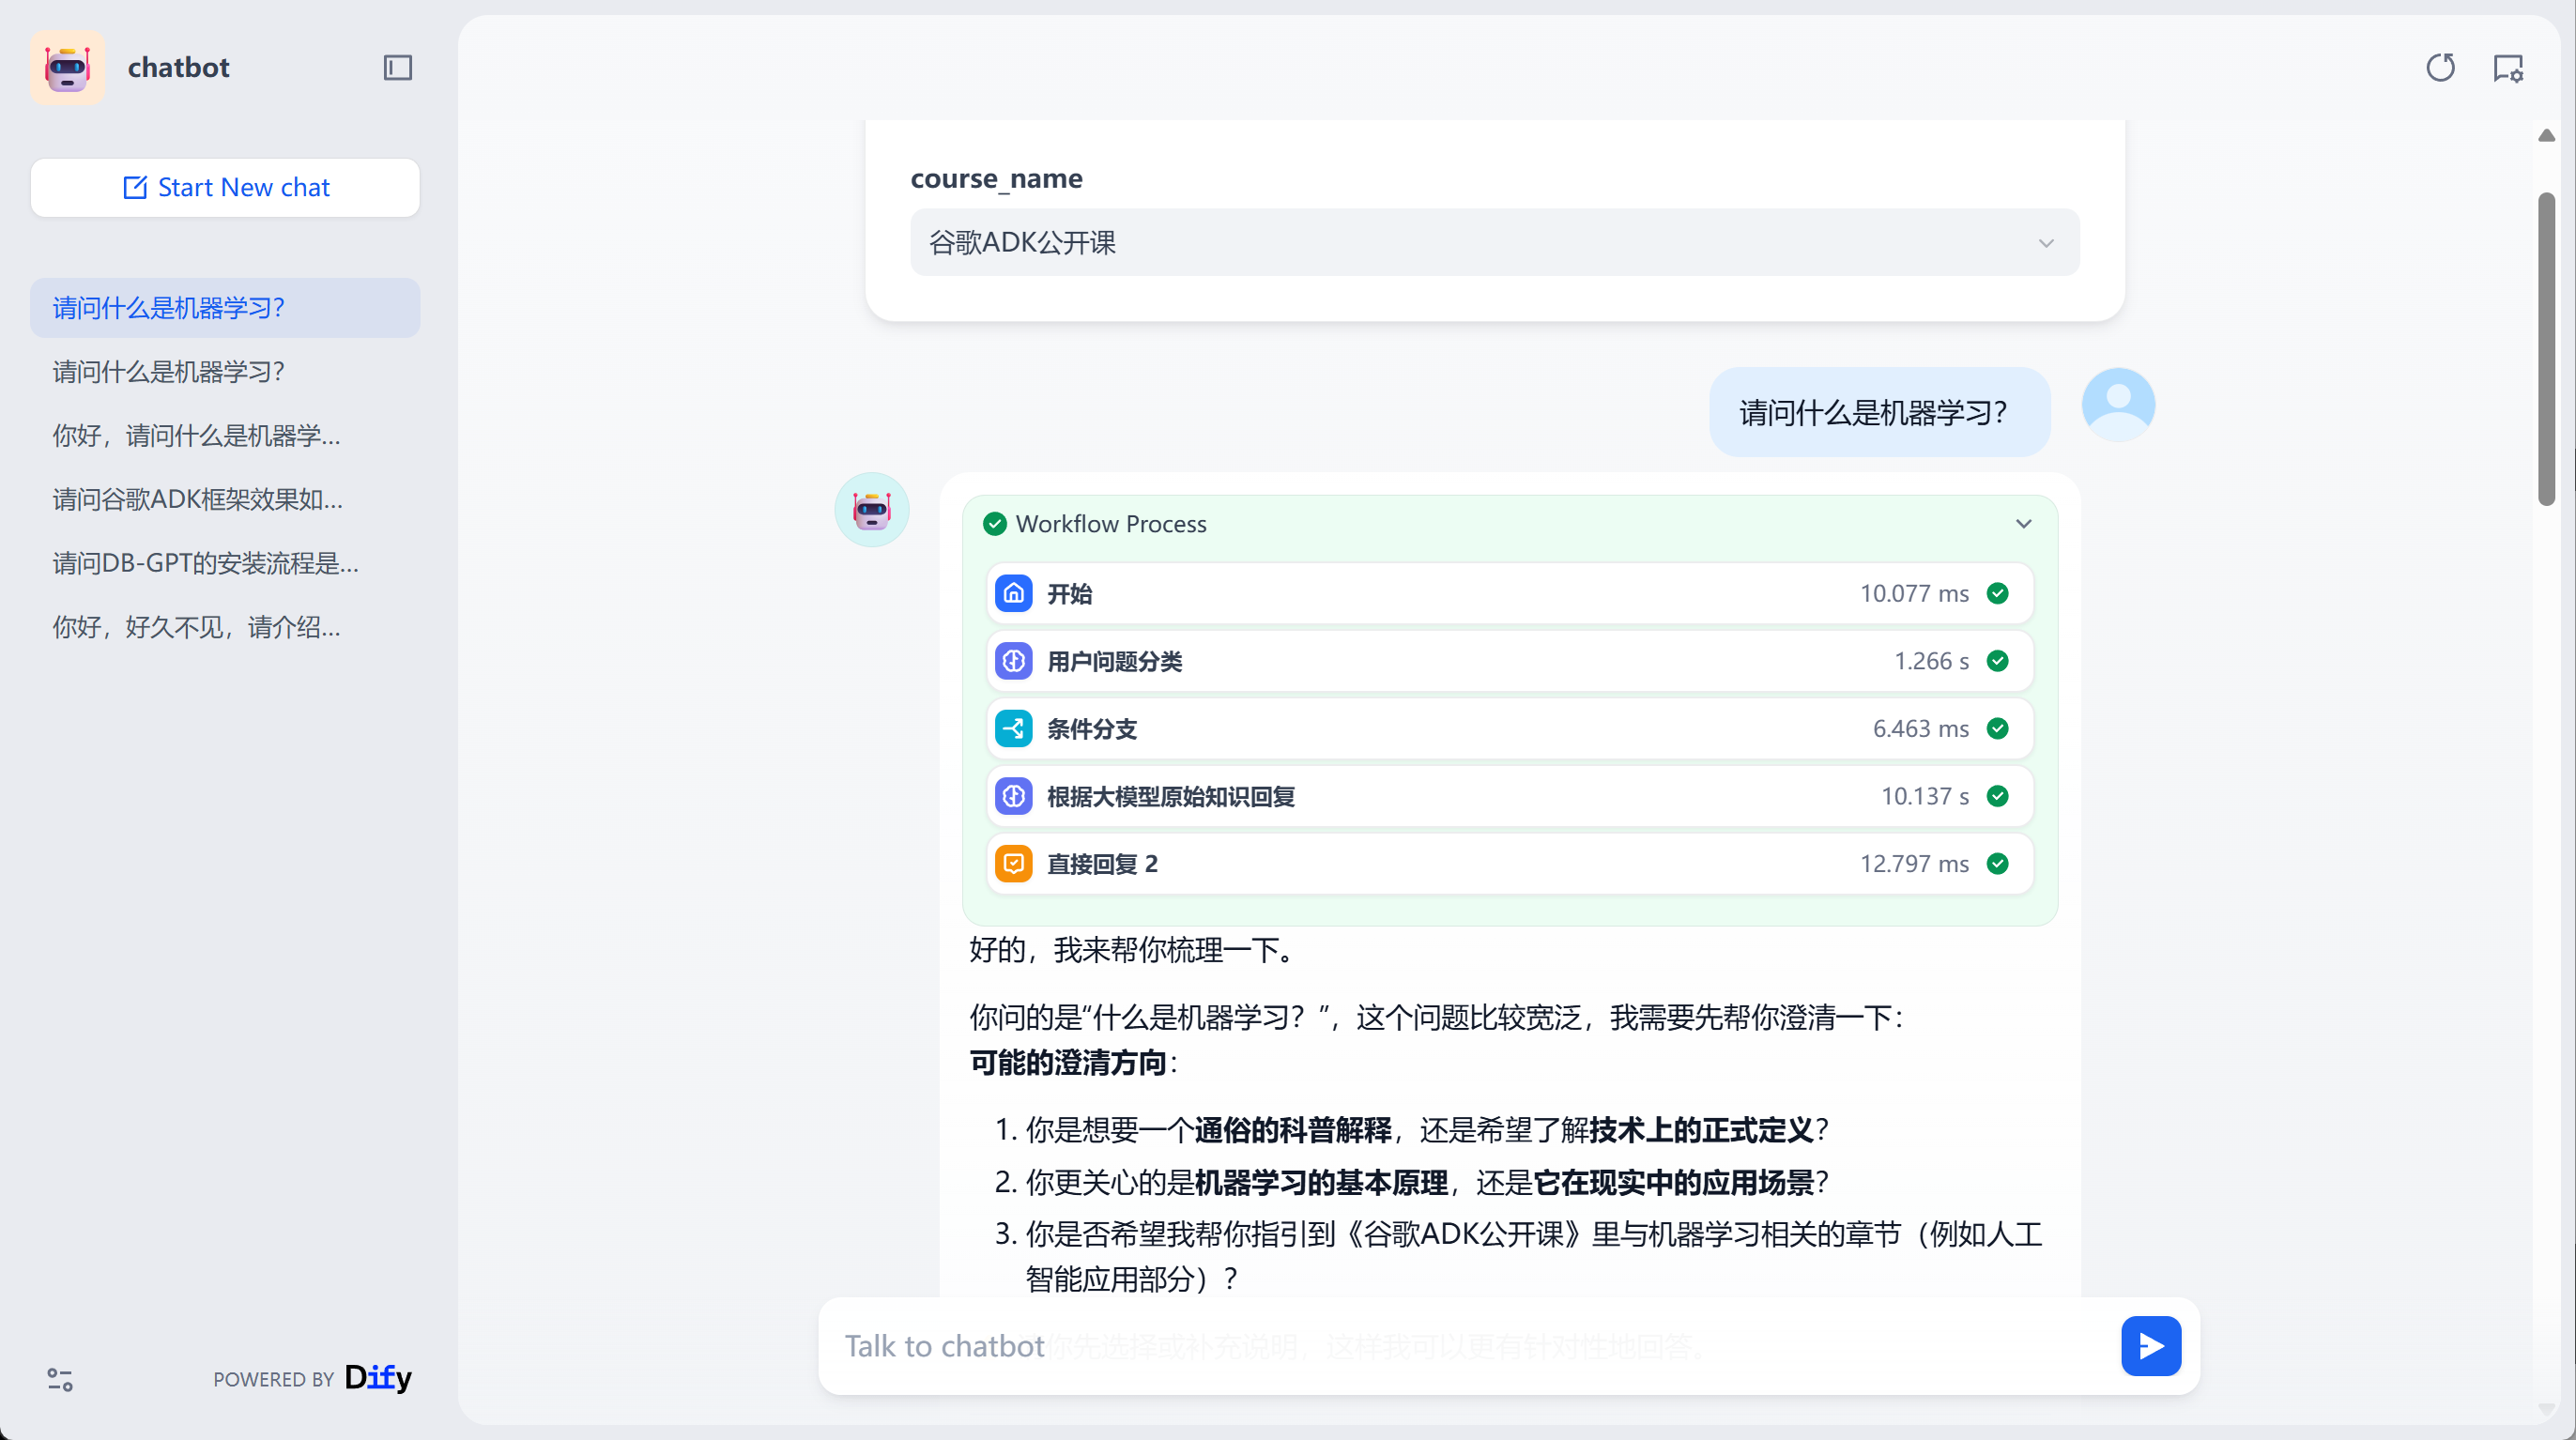Open the chat settings icon top right
2576x1440 pixels.
click(2508, 67)
